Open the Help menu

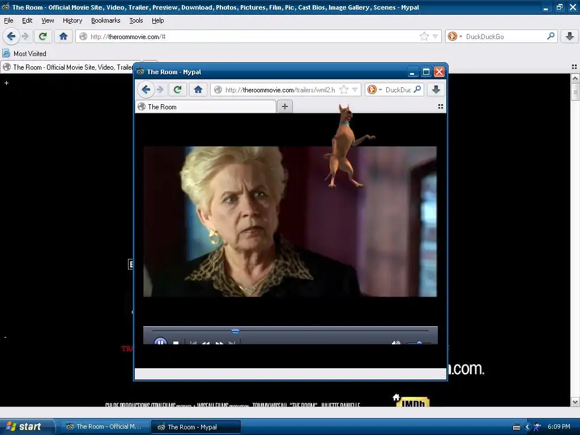[x=158, y=20]
